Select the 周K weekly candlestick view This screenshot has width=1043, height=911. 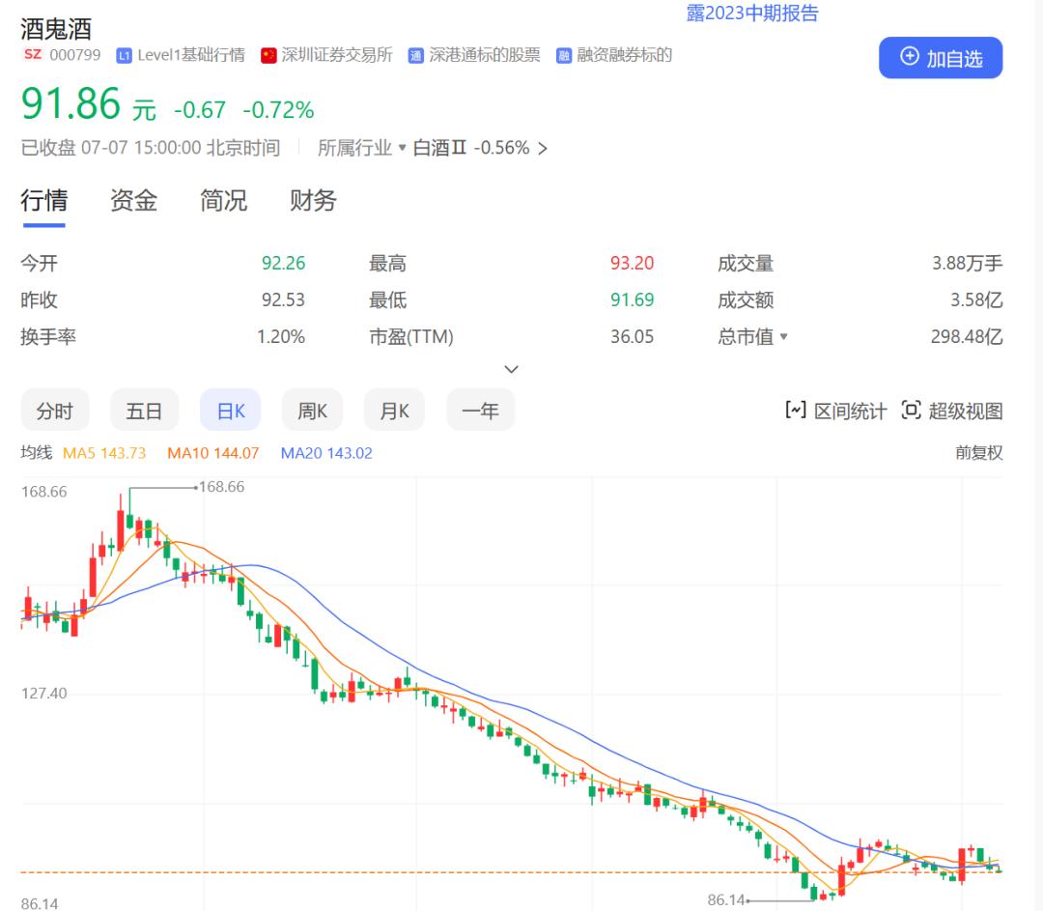311,410
